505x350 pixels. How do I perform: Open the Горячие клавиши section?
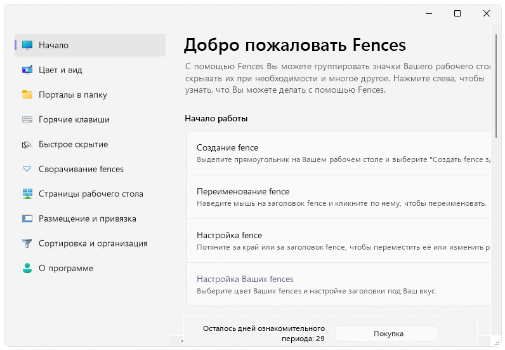click(x=74, y=119)
